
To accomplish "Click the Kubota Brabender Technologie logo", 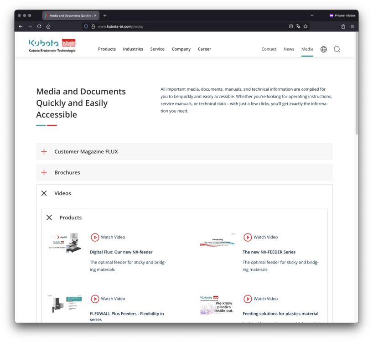I will pyautogui.click(x=52, y=45).
